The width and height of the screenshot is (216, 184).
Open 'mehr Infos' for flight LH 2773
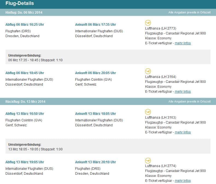[183, 43]
